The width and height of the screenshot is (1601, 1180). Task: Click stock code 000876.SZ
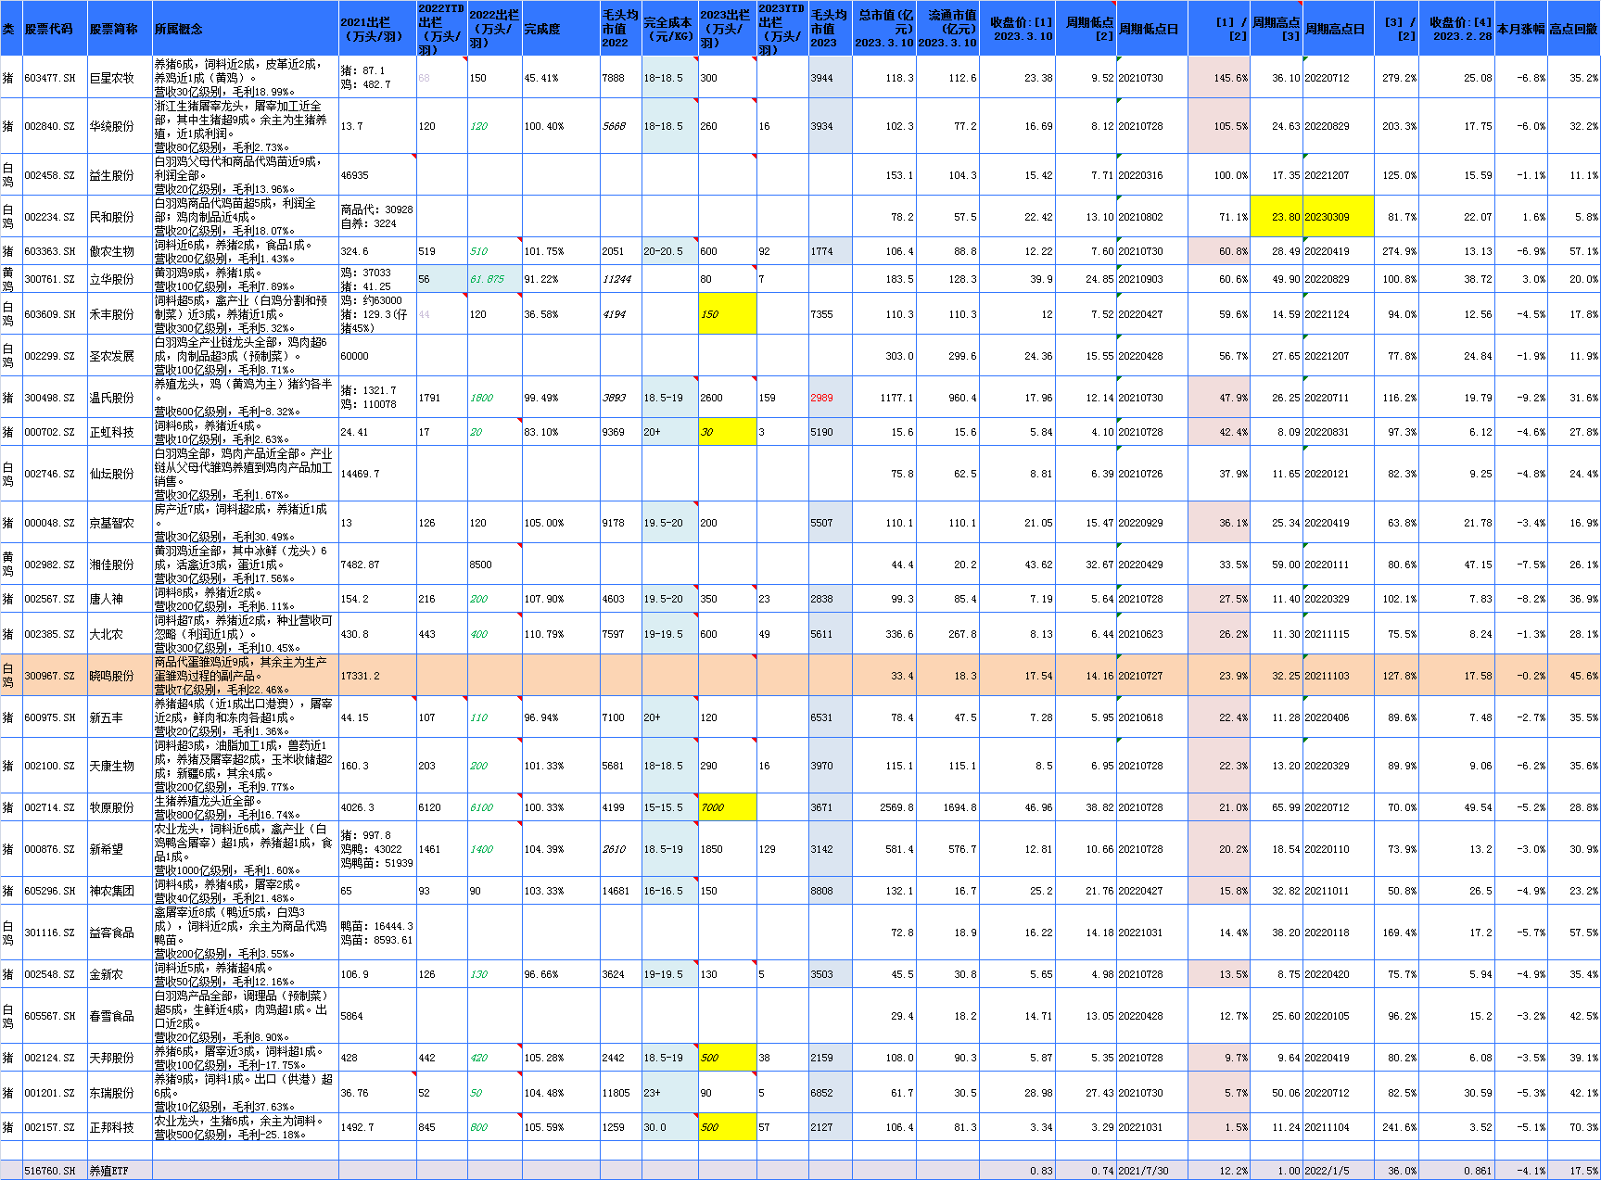[x=50, y=849]
